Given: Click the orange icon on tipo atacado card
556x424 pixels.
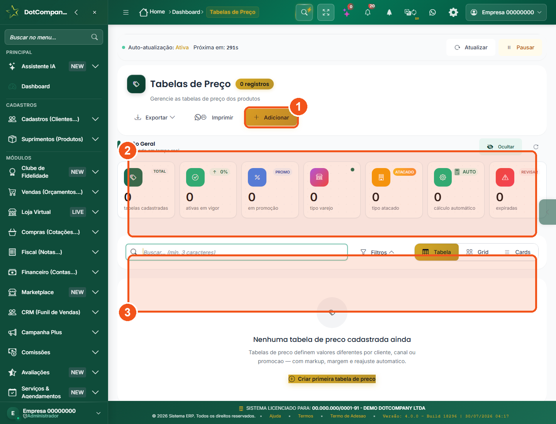Looking at the screenshot, I should pyautogui.click(x=381, y=177).
